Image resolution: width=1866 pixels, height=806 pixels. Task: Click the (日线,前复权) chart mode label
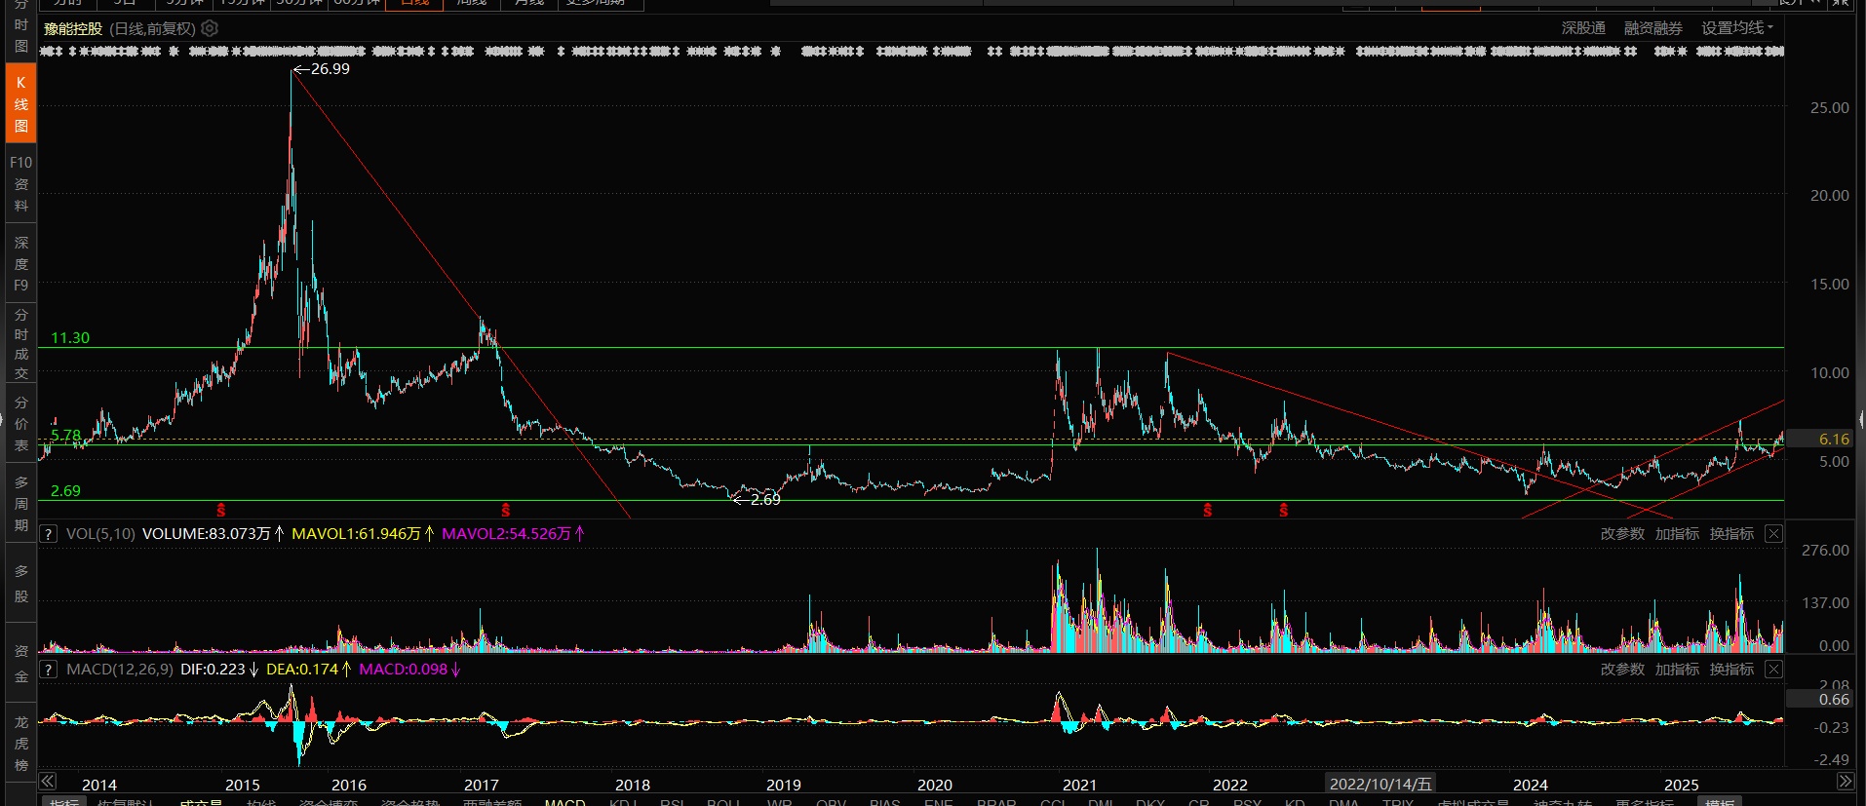(152, 28)
